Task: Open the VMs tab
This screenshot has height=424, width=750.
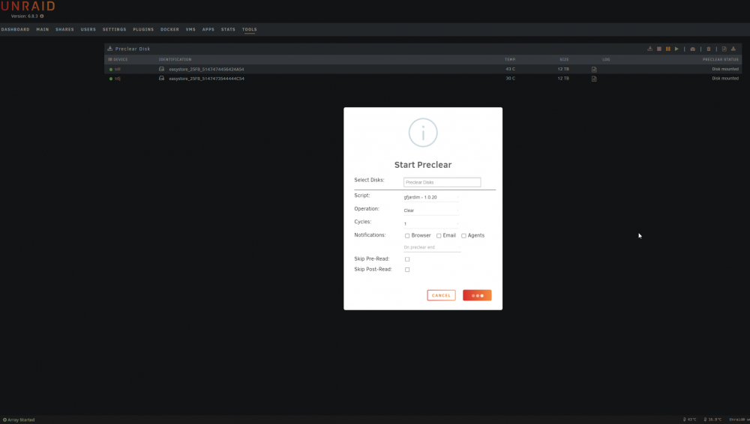Action: point(190,29)
